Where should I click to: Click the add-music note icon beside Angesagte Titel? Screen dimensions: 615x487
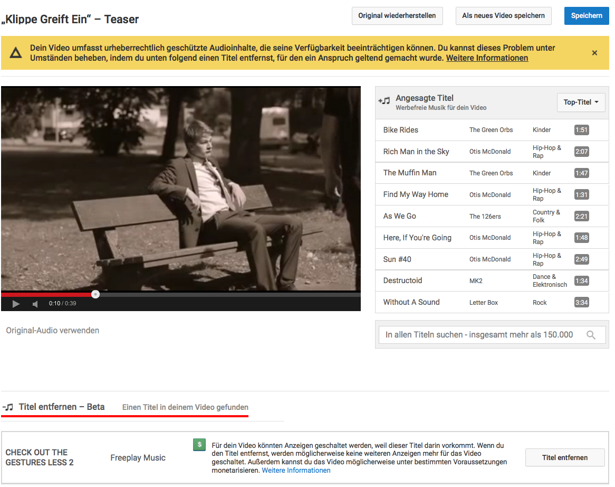click(384, 100)
